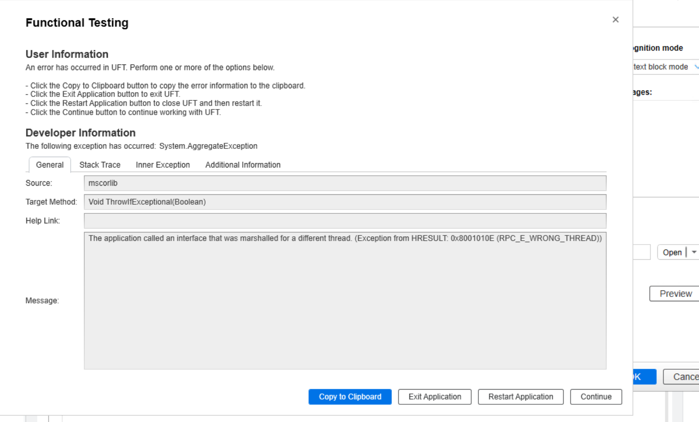
Task: Switch to the General tab
Action: [x=50, y=165]
